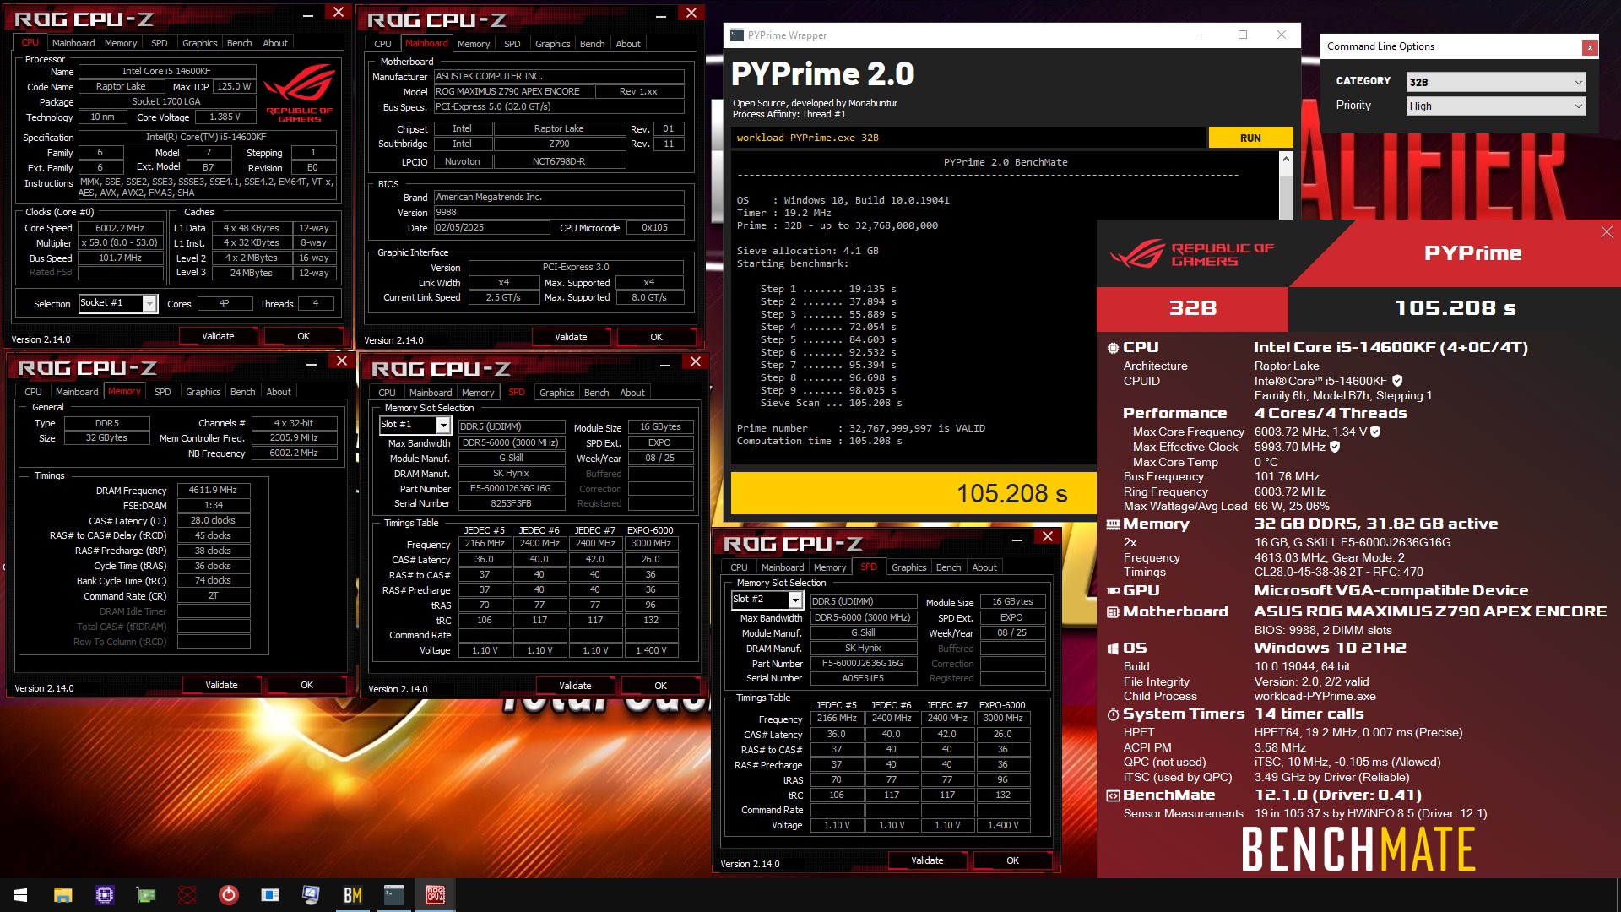The width and height of the screenshot is (1621, 912).
Task: Click the verified shield beside Max Core Frequency
Action: coord(1375,432)
